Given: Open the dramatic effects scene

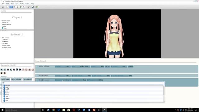Looking at the screenshot, I should 6,24.
